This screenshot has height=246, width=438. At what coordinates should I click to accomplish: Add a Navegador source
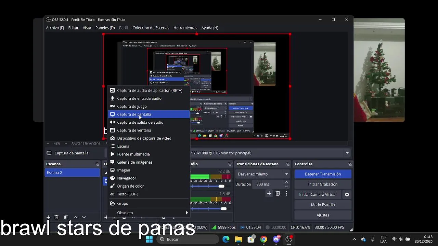149,178
